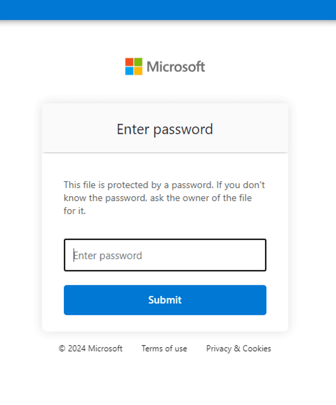Click the "This file is protected" description text

click(x=165, y=198)
